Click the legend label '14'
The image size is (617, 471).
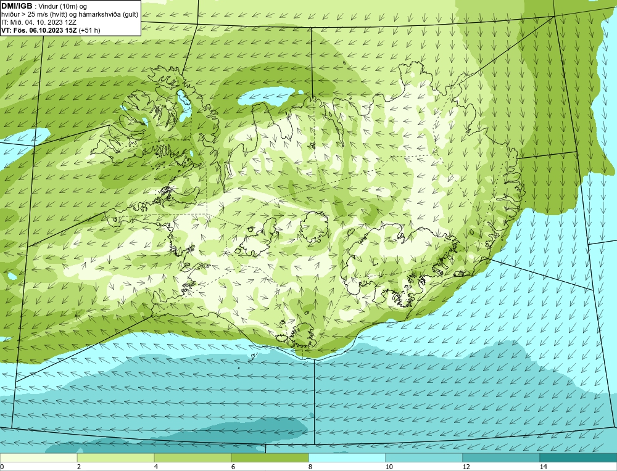pos(544,467)
